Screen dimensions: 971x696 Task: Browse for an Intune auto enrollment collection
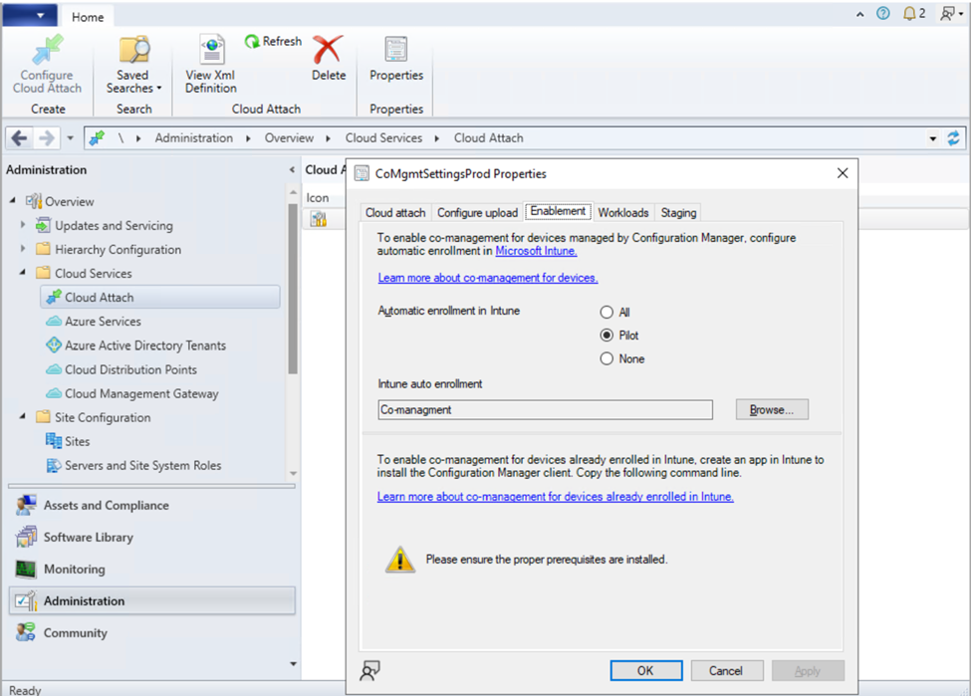(772, 410)
